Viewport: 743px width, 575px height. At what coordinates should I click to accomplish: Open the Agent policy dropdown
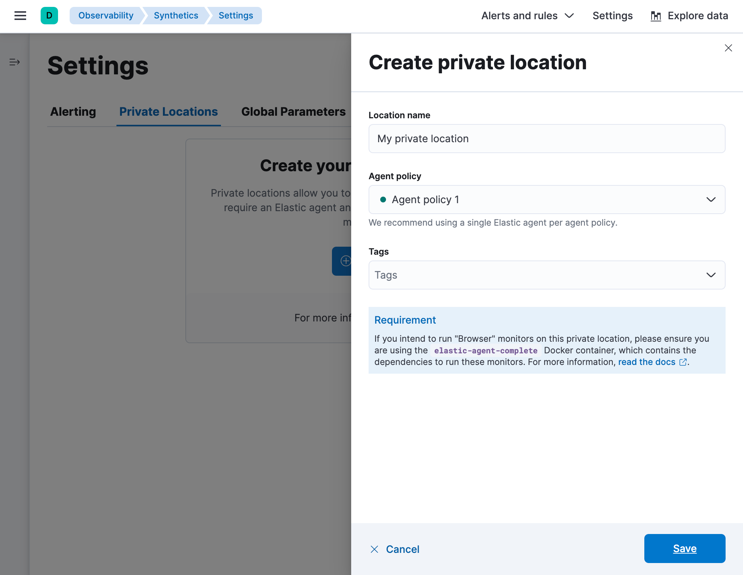710,199
